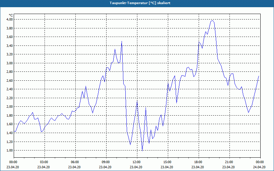Image resolution: width=274 pixels, height=171 pixels.
Task: Select the 3,60 y-axis value
Action: tap(10, 37)
